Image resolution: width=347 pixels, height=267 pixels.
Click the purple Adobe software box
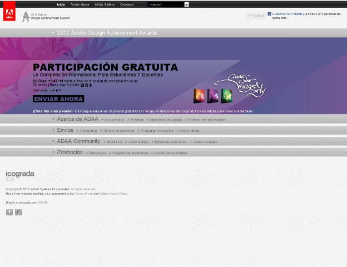pos(212,96)
